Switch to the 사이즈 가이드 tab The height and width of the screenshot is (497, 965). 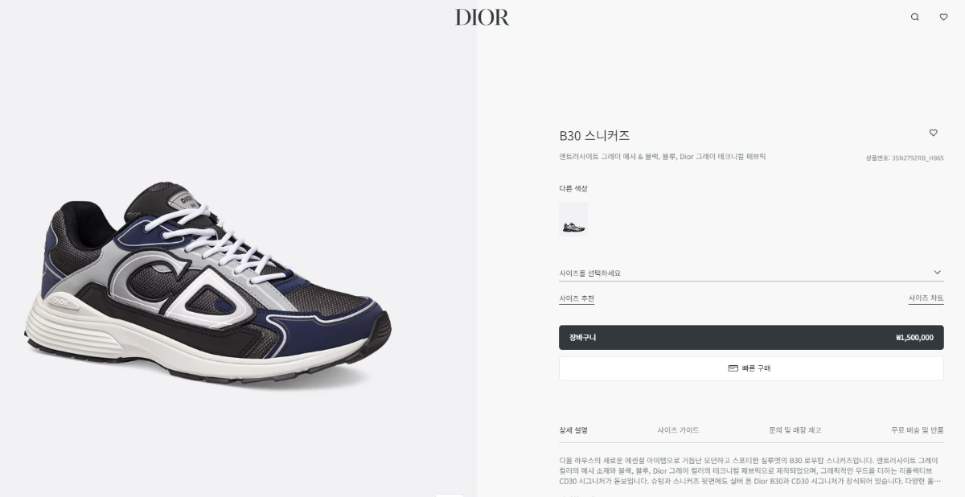pyautogui.click(x=678, y=430)
